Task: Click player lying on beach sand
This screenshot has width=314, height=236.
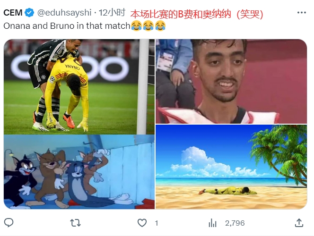Action: click(x=228, y=191)
